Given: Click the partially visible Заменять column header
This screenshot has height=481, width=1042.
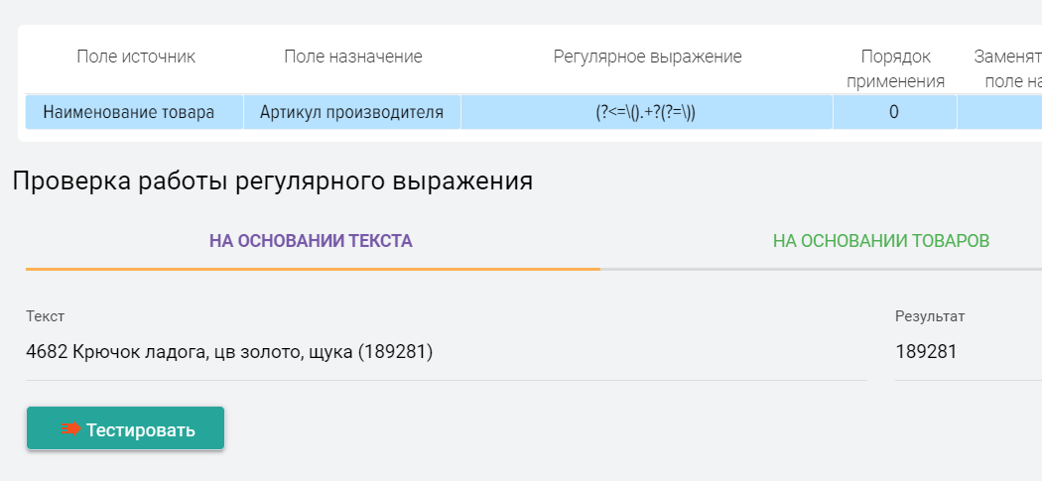Looking at the screenshot, I should pyautogui.click(x=1007, y=68).
